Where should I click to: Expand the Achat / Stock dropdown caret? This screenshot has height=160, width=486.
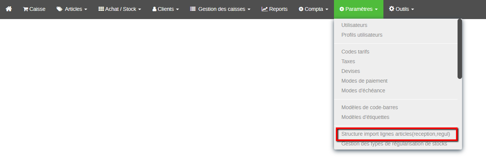pos(140,9)
